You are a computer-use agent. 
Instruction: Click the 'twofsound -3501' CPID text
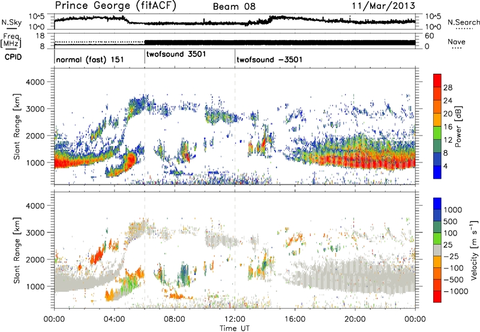269,59
